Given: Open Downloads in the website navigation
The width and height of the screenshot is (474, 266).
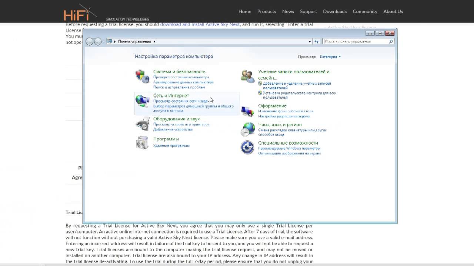Looking at the screenshot, I should 335,11.
